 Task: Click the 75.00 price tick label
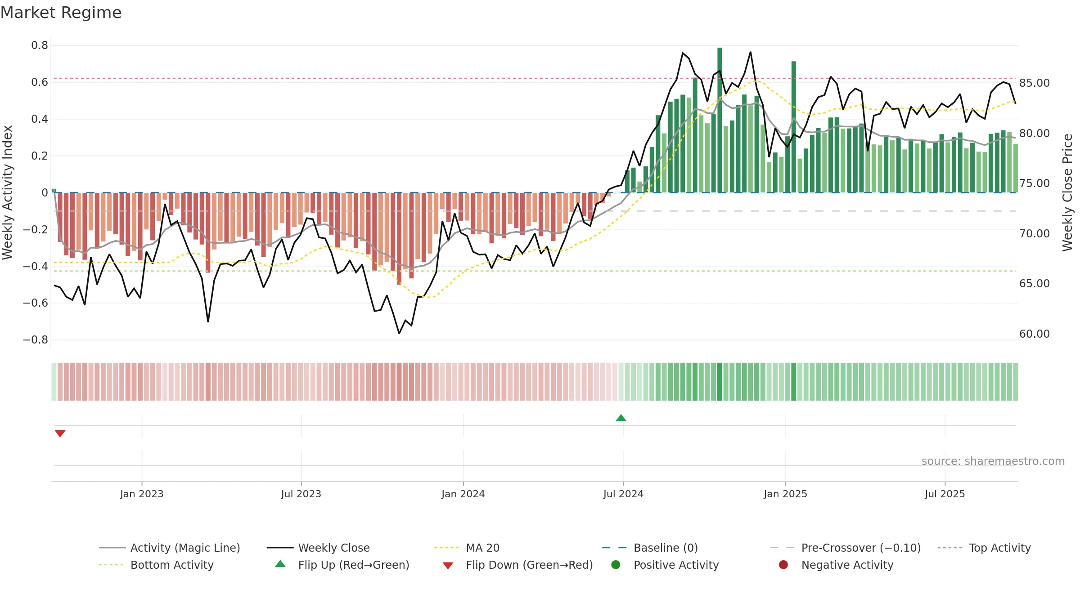[x=1035, y=183]
